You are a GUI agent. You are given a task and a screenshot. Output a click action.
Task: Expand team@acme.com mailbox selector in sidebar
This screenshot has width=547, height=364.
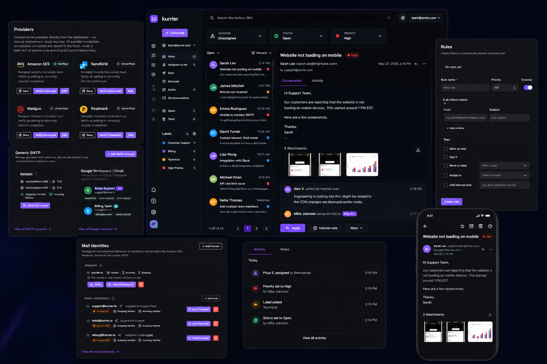click(179, 45)
